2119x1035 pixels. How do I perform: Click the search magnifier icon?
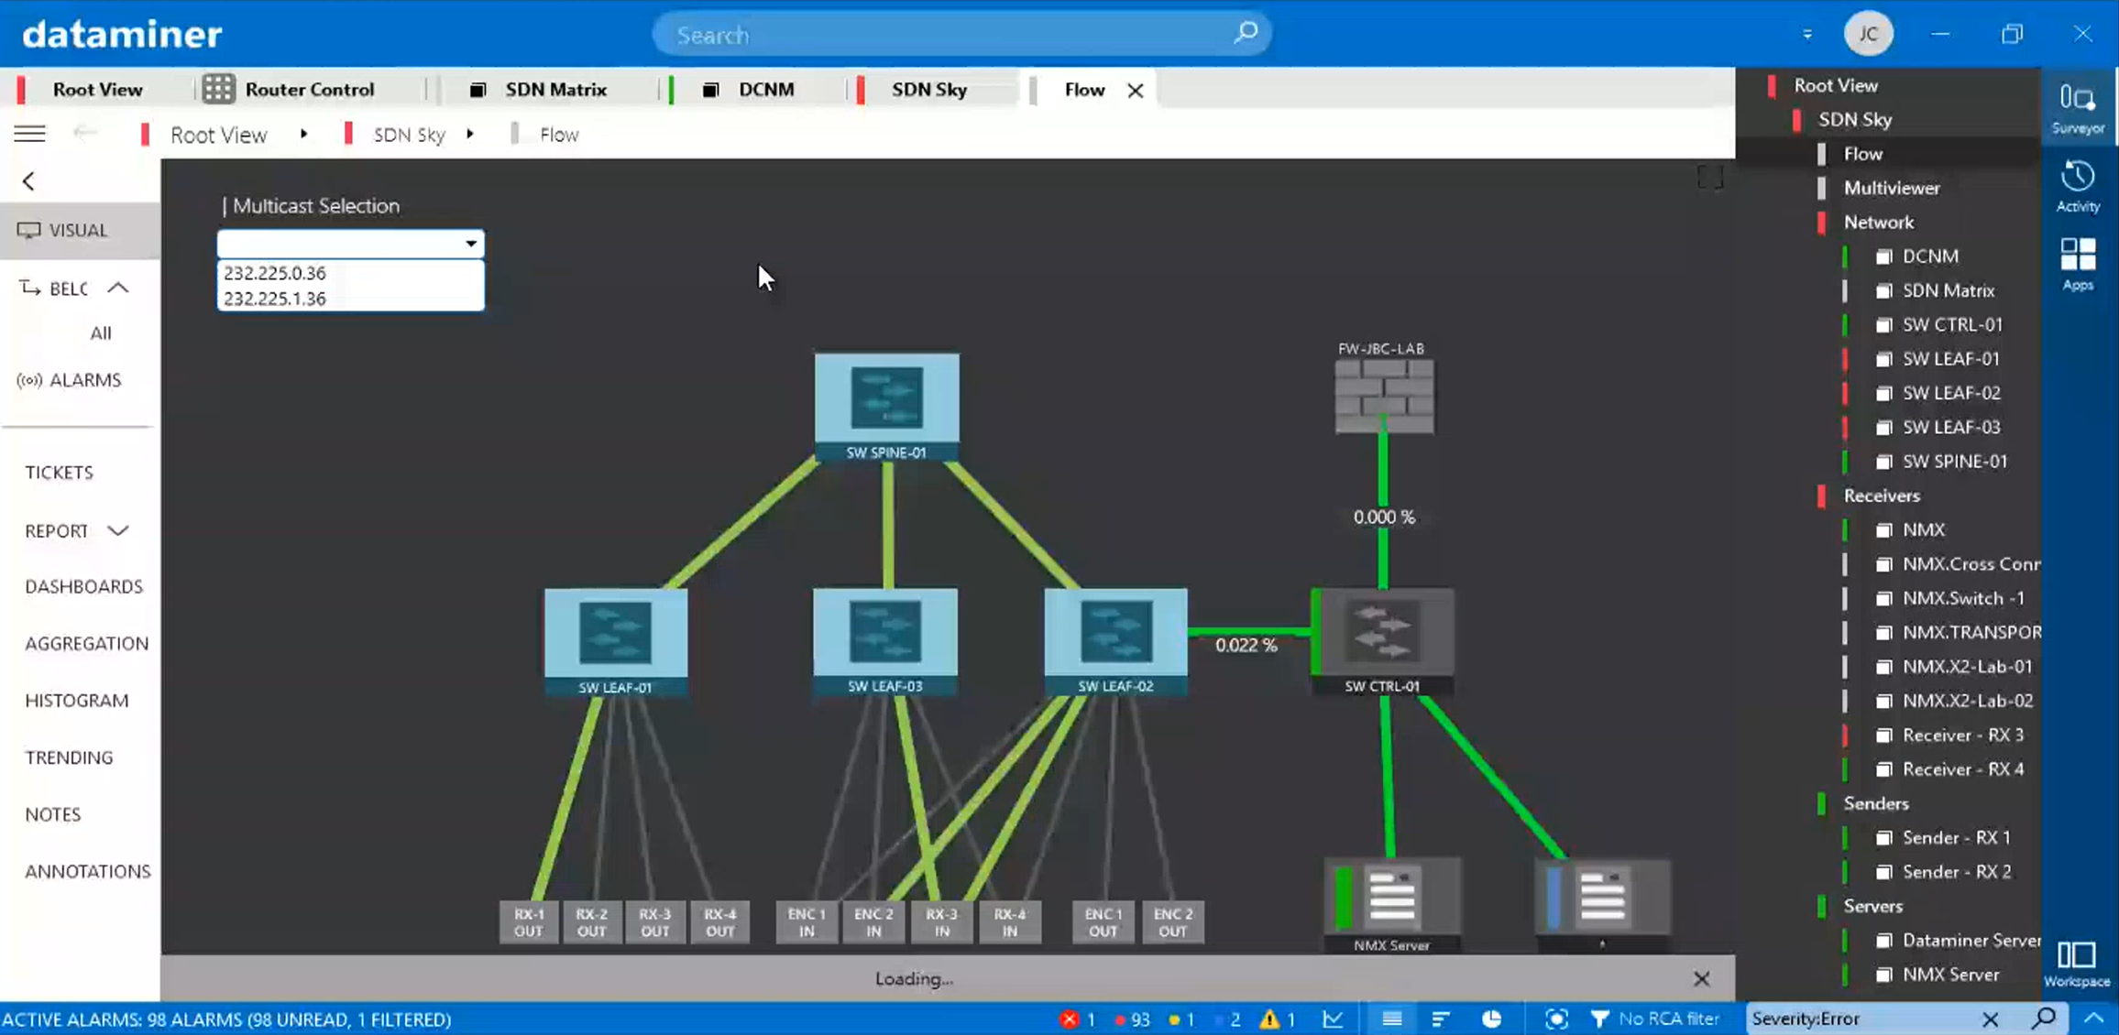[1246, 34]
